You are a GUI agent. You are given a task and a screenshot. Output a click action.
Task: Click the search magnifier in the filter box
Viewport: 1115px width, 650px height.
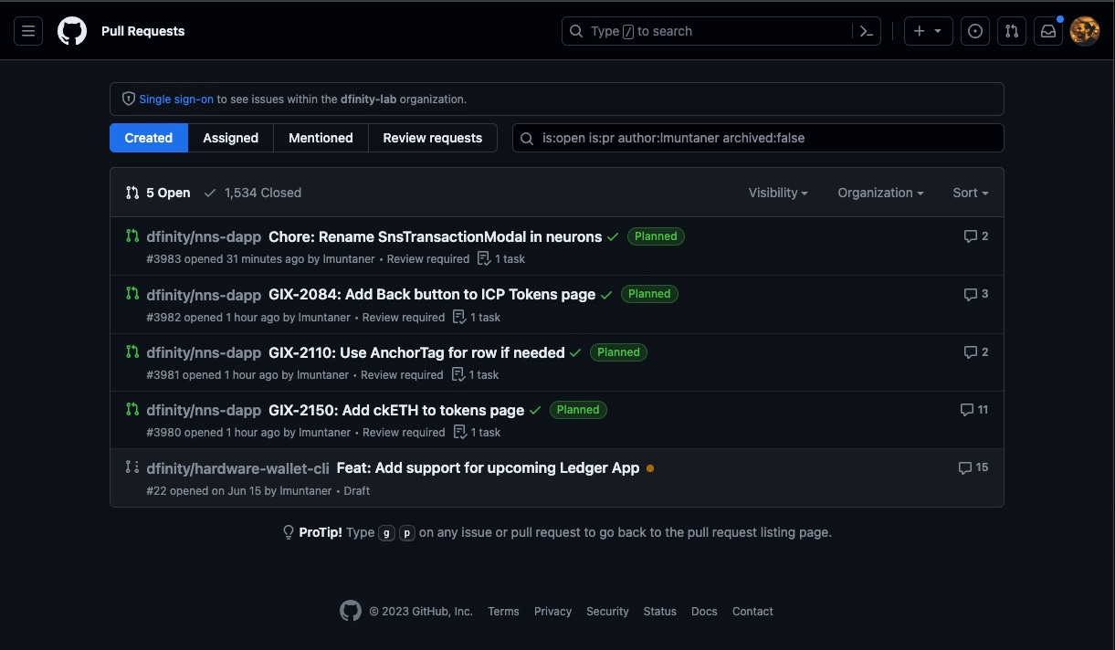527,139
